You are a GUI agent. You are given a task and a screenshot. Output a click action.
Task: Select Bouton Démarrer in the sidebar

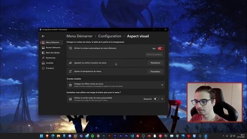click(52, 47)
